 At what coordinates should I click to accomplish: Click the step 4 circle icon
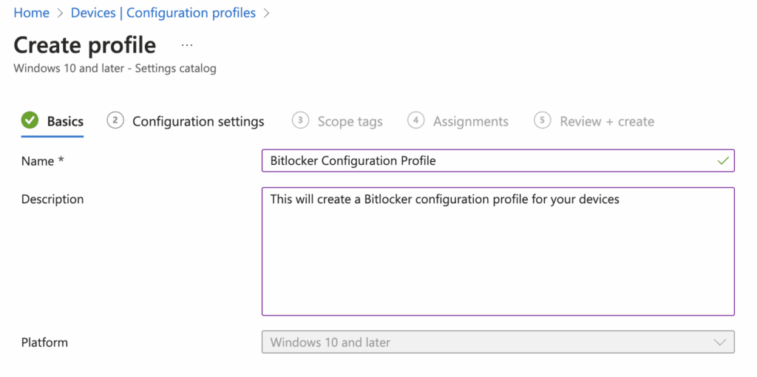coord(416,120)
